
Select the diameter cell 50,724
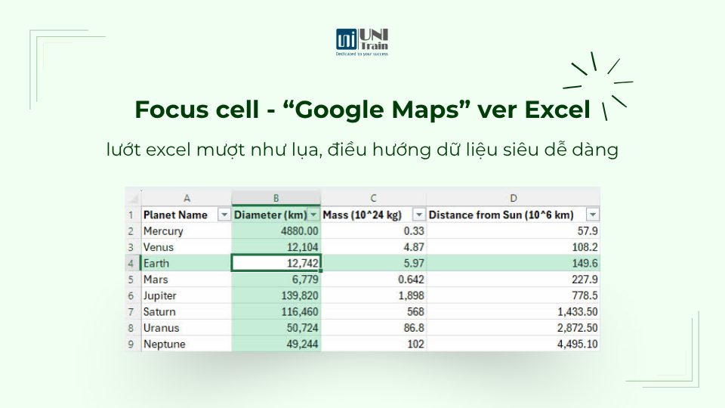click(276, 328)
